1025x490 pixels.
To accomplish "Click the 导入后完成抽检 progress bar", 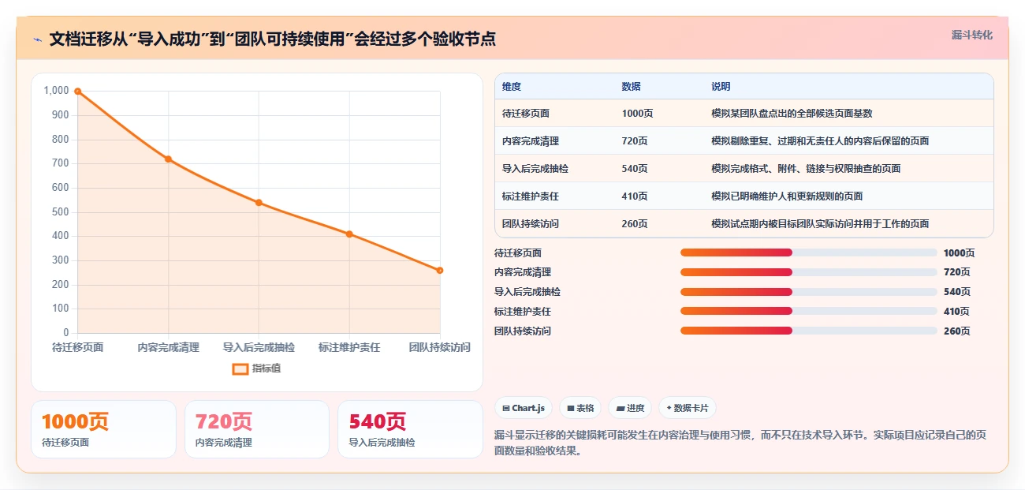I will [x=809, y=292].
